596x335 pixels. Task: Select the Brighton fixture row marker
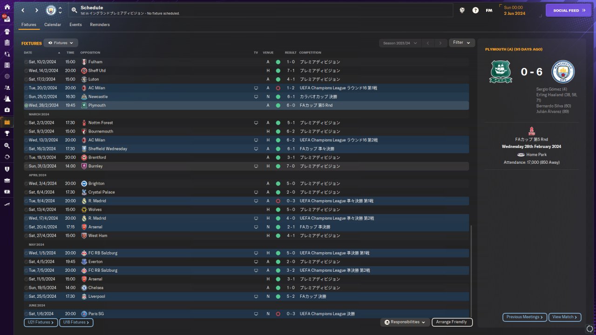click(x=26, y=184)
